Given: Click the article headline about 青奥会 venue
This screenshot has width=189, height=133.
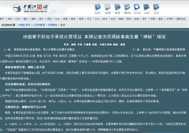Looking at the screenshot, I should [x=94, y=36].
